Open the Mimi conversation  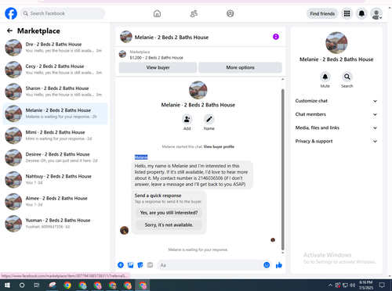55,135
